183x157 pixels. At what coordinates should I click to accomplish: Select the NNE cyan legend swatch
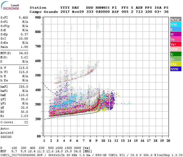pyautogui.click(x=176, y=24)
